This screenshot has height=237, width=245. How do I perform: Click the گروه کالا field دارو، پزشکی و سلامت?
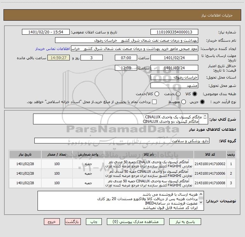[122, 141]
